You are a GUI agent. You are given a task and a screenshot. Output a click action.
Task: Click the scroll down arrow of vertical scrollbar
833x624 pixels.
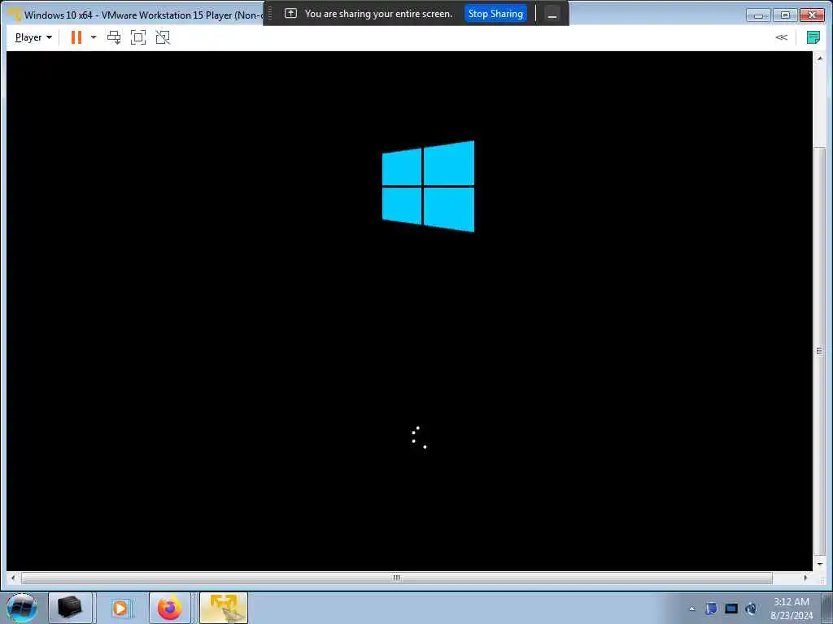click(x=819, y=565)
